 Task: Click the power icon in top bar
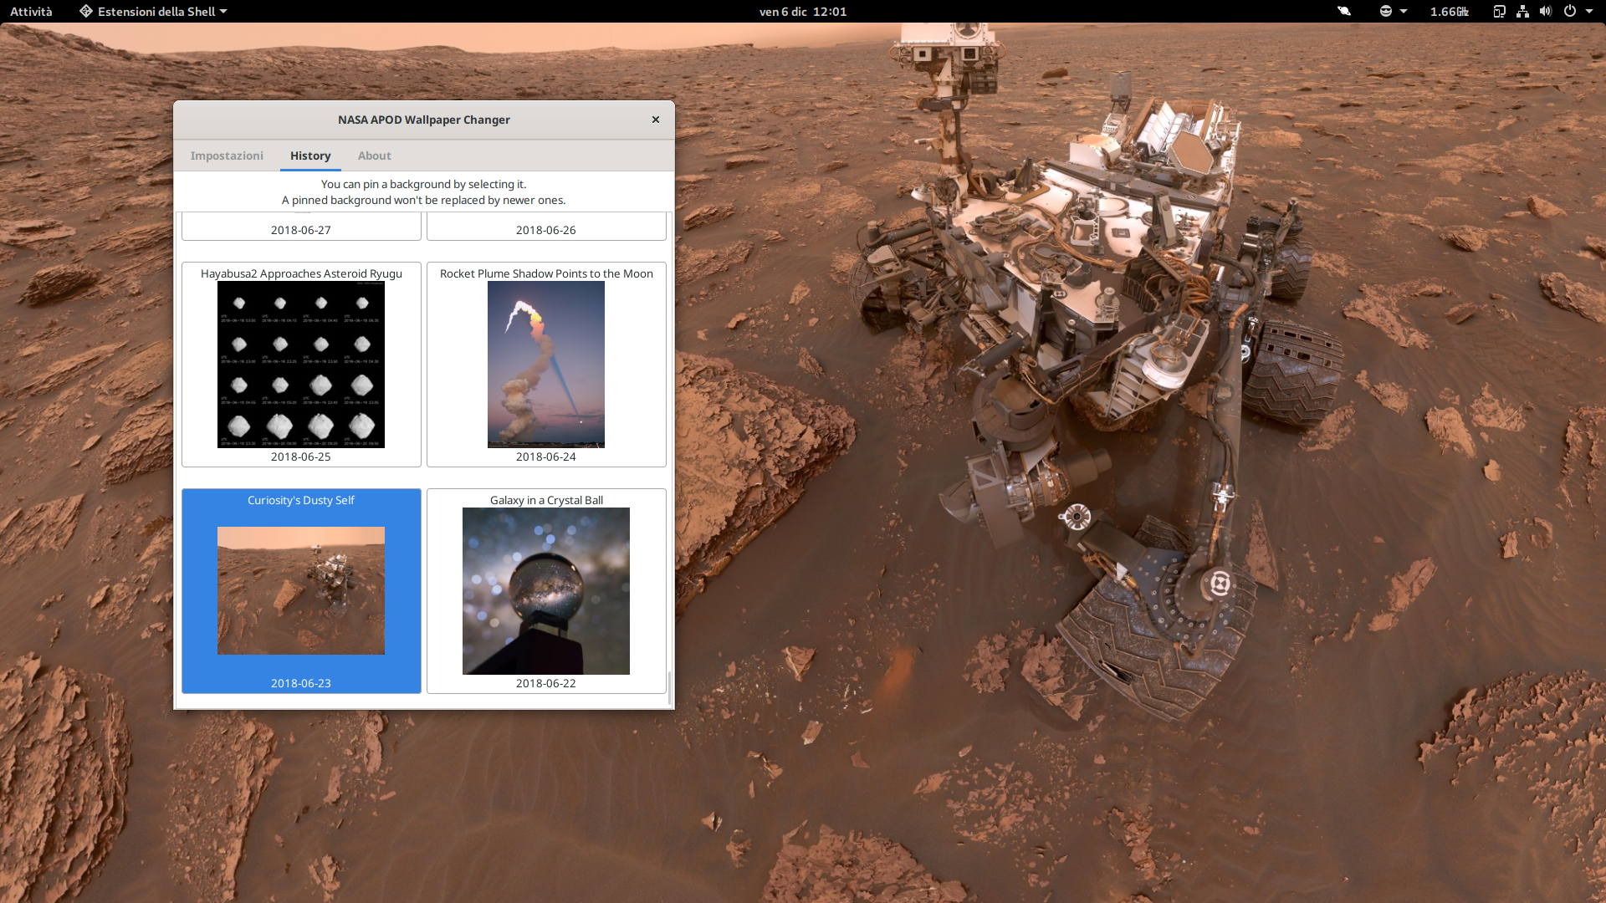tap(1570, 12)
